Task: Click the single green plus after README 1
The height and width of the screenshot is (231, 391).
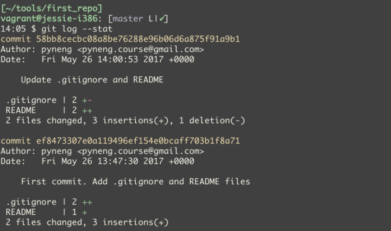Action: pos(85,212)
